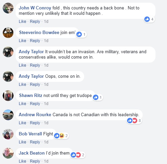Like Andy Taylor's invasion comment

tap(22, 65)
